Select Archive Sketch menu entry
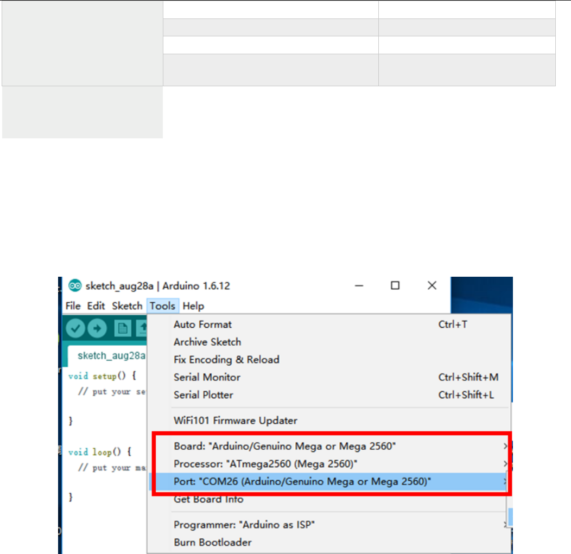 coord(329,342)
